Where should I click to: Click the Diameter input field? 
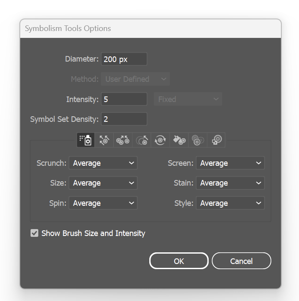124,59
